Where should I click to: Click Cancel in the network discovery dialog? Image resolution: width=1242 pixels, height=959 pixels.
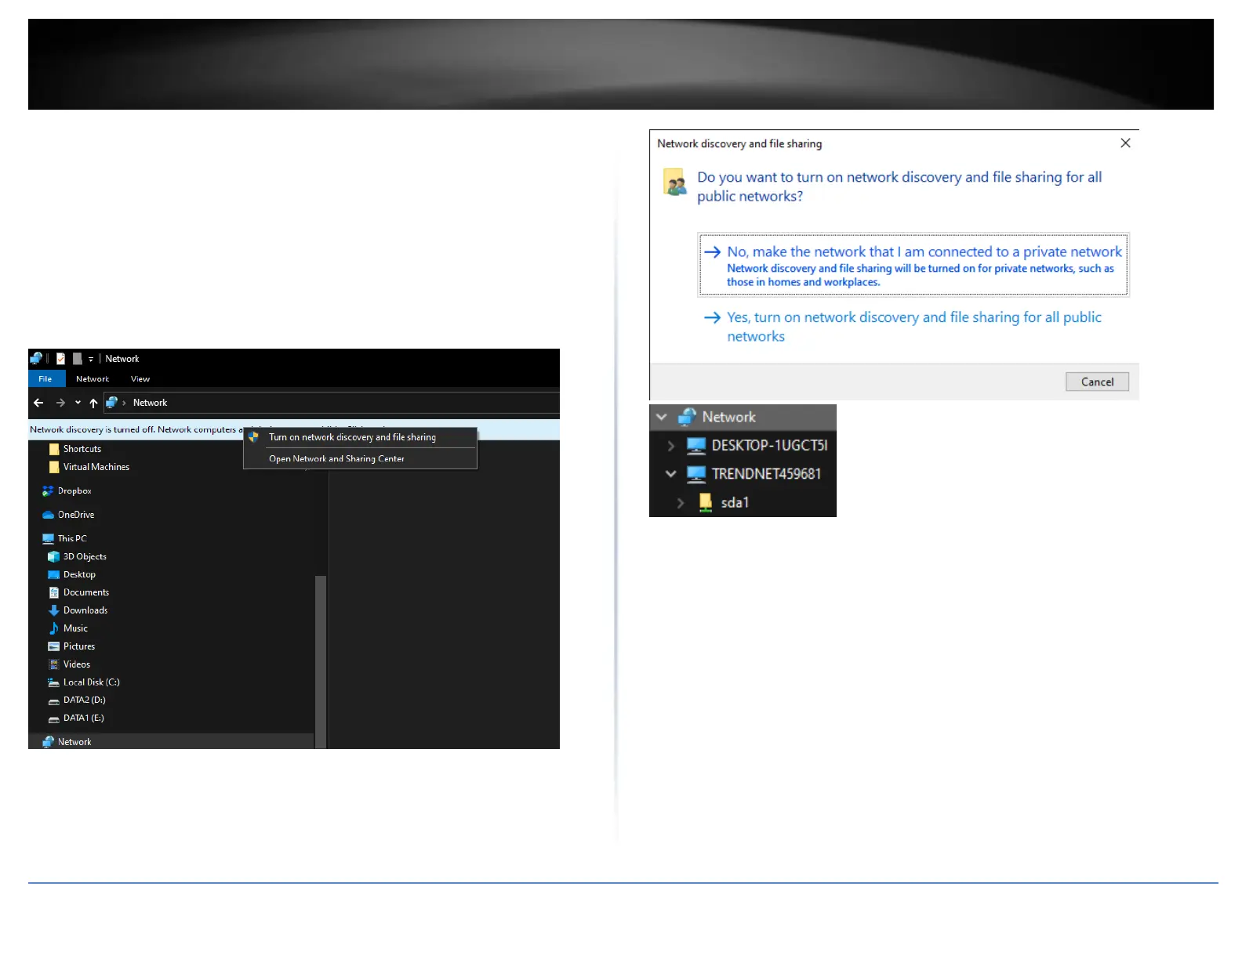1096,382
